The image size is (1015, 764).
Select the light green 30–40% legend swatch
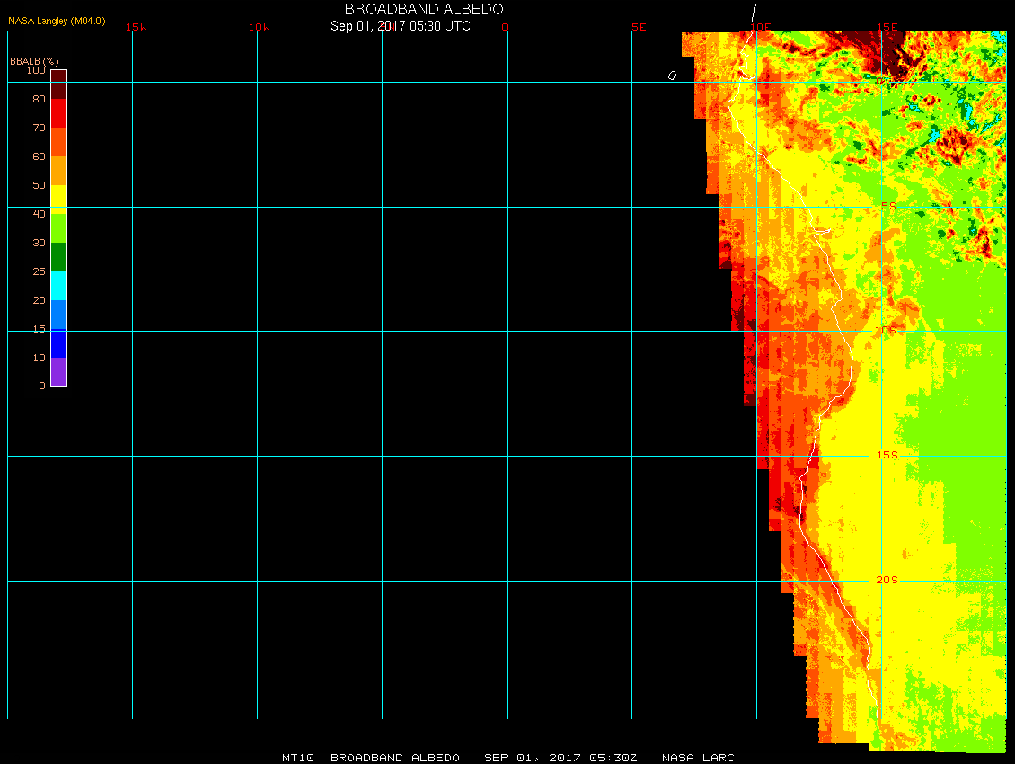[x=58, y=228]
